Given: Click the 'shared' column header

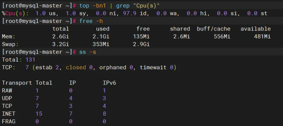Looking at the screenshot, I should pos(180,29).
